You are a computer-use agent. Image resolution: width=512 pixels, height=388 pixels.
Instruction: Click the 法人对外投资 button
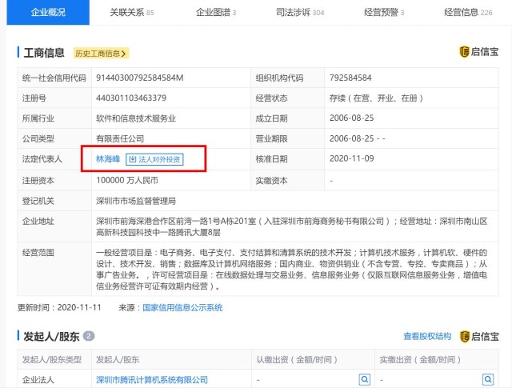pyautogui.click(x=154, y=159)
